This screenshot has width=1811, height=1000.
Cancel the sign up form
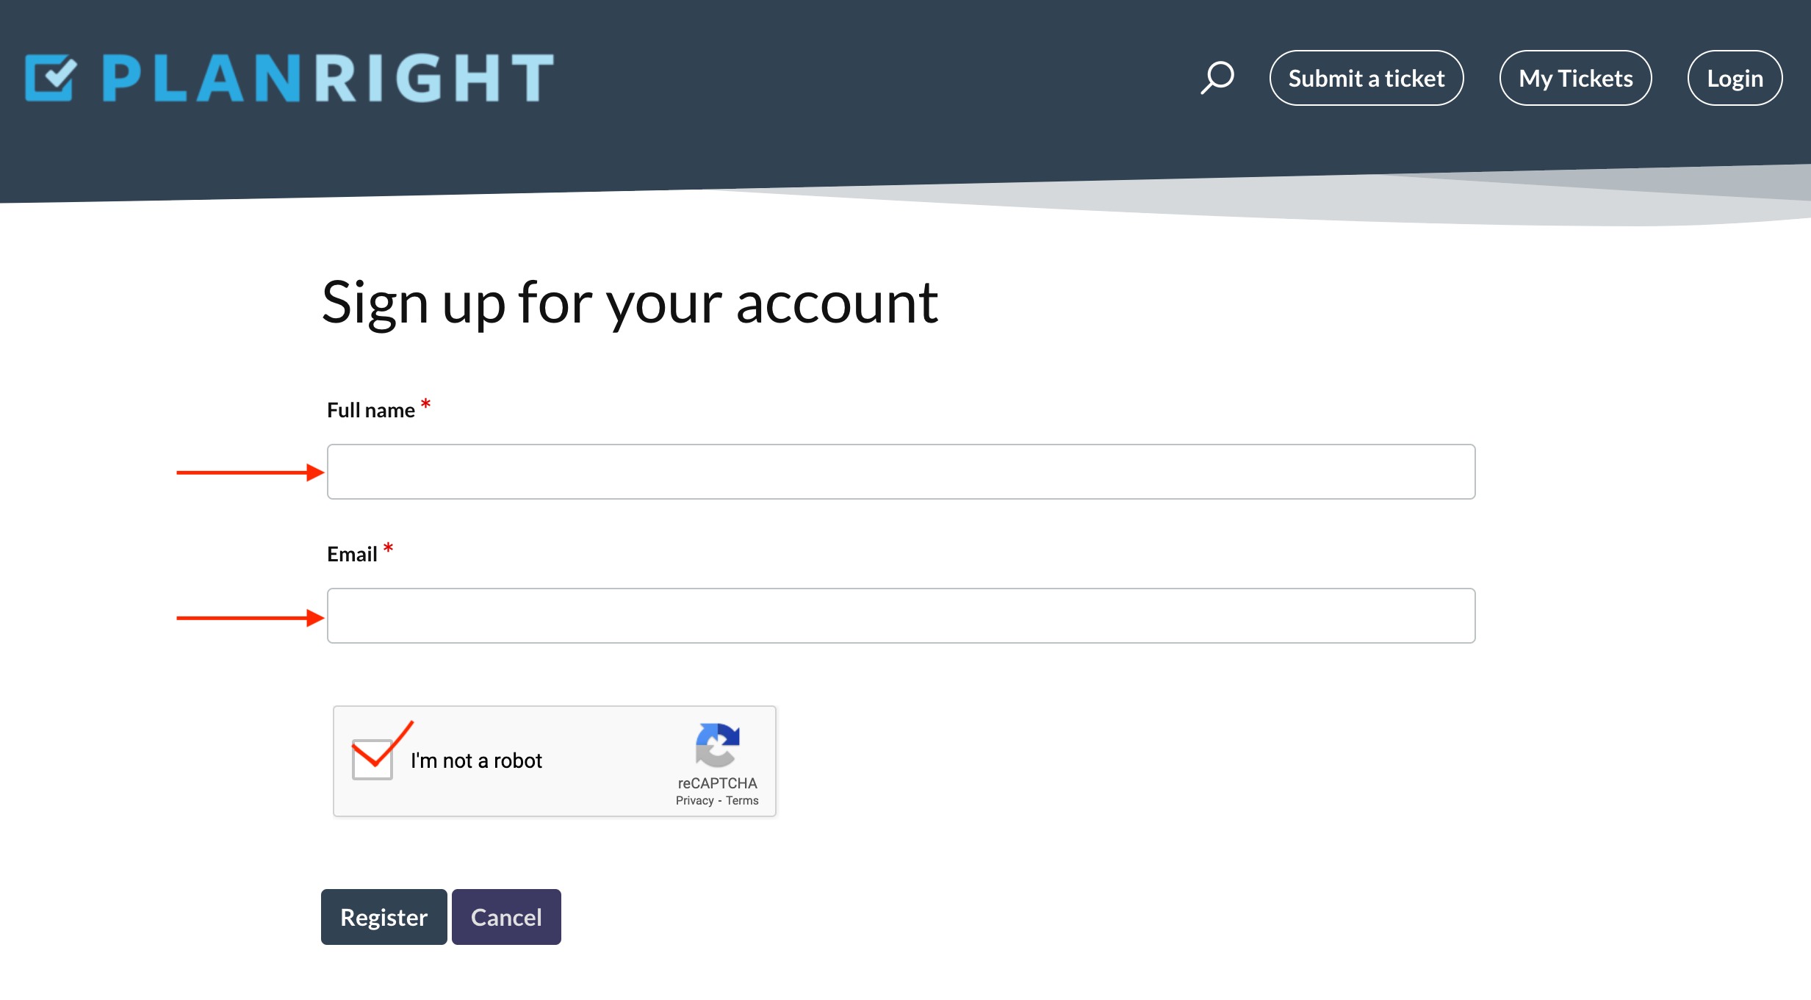click(x=506, y=917)
